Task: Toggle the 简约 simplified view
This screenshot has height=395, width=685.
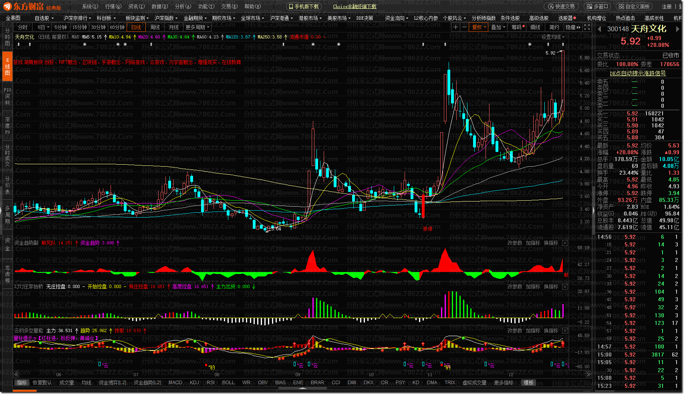Action: coord(554,27)
